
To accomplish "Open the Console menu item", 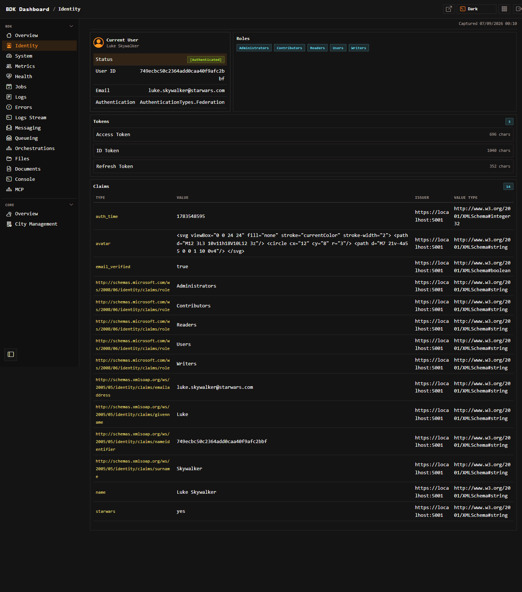I will [x=40, y=179].
